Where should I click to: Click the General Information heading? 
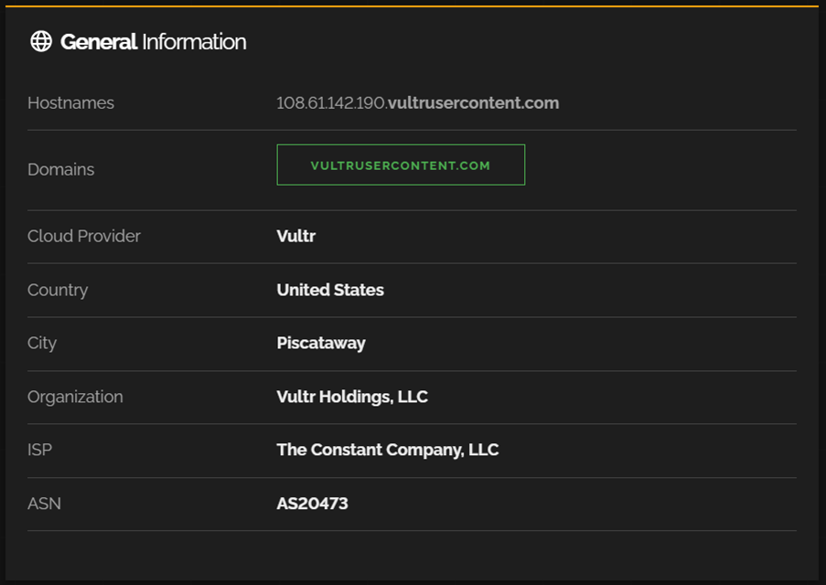coord(153,42)
